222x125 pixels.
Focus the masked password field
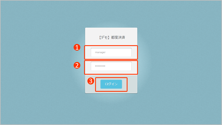pyautogui.click(x=111, y=66)
